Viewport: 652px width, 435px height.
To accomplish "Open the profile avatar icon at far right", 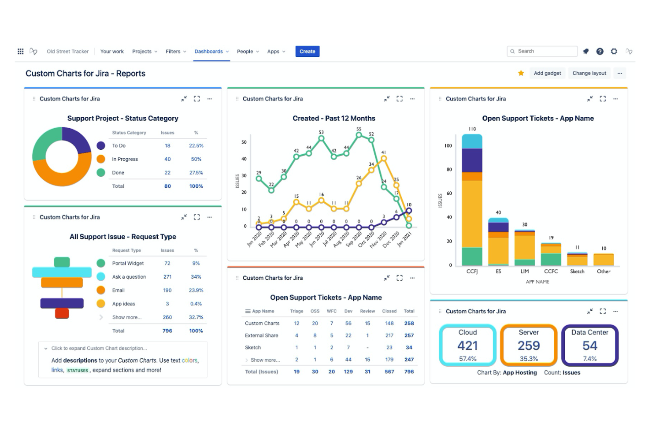I will tap(629, 52).
